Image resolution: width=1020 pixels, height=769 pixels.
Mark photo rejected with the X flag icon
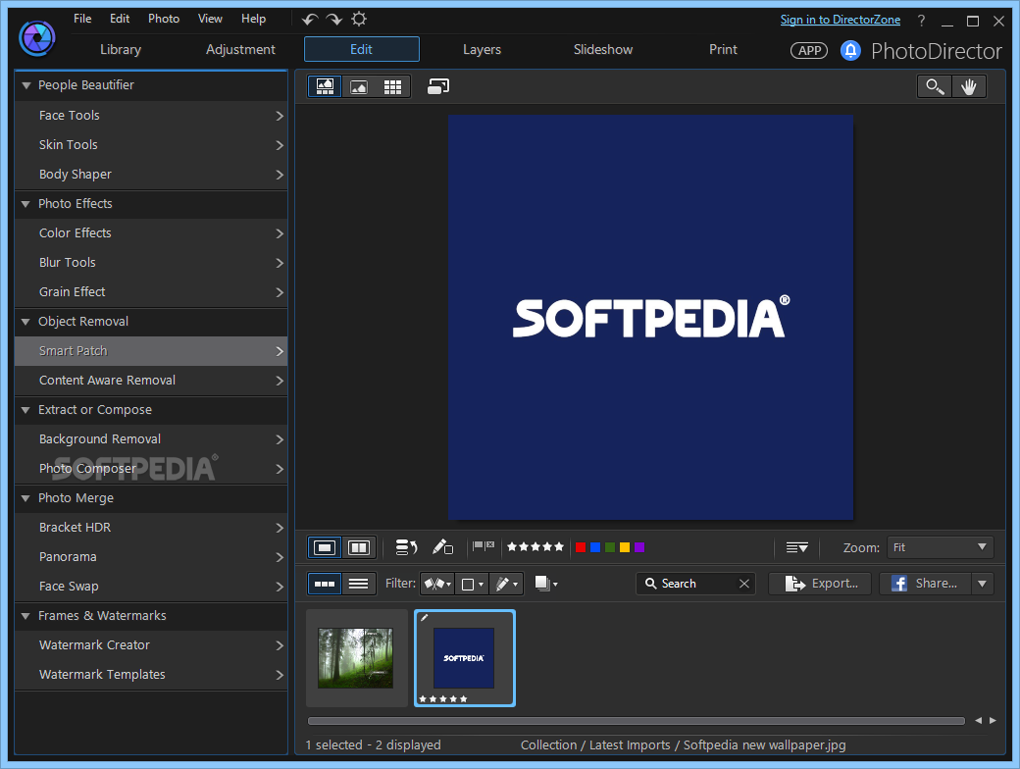[x=489, y=545]
